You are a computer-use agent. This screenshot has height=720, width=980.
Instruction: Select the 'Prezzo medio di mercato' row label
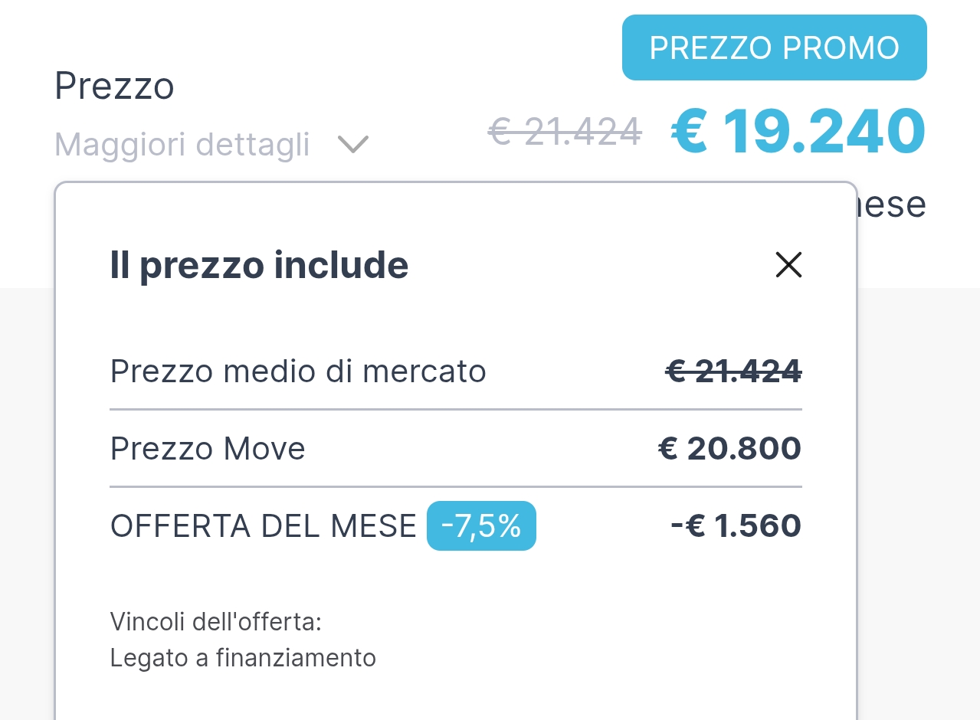(298, 371)
